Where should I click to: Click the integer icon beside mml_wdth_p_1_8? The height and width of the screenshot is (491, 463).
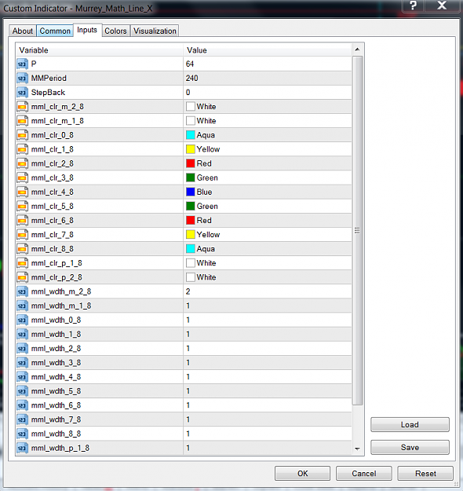[x=22, y=448]
